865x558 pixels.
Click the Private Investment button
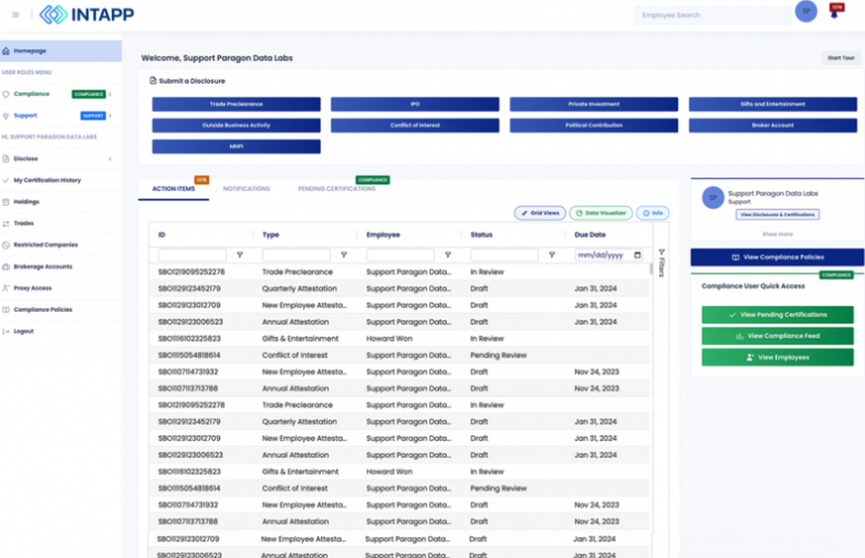tap(593, 105)
